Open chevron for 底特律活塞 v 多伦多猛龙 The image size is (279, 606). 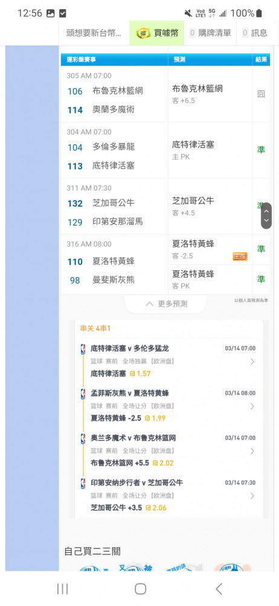pyautogui.click(x=252, y=362)
